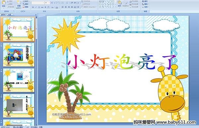Close the slides thumbnail pane
Viewport: 199px width, 128px height.
pos(36,15)
